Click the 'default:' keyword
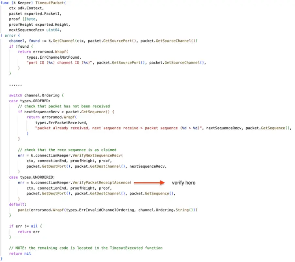Image resolution: width=295 pixels, height=262 pixels. (x=18, y=204)
